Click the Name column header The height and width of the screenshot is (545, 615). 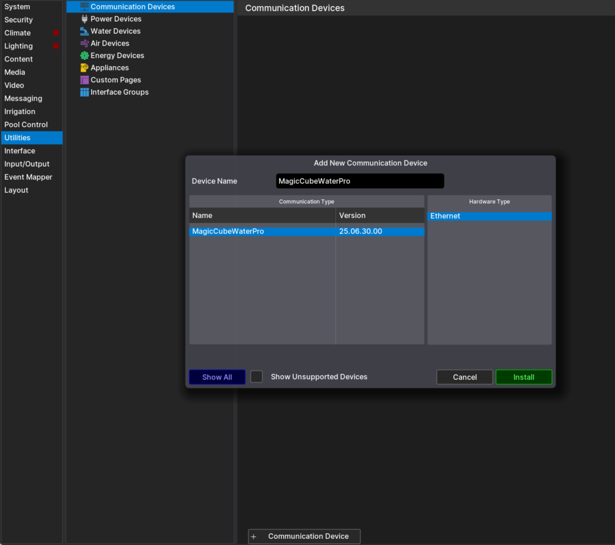263,215
